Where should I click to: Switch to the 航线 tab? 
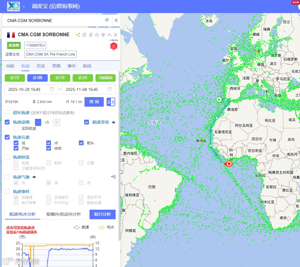click(87, 66)
